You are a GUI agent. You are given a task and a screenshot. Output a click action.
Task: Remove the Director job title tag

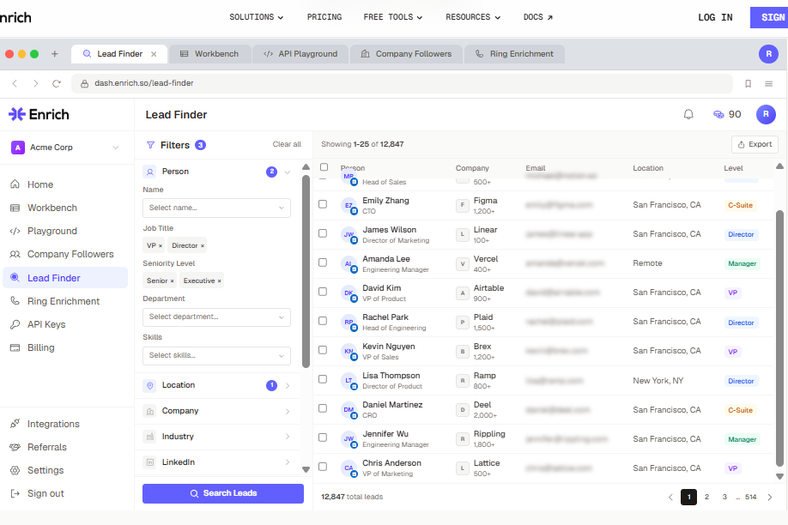[x=203, y=245]
